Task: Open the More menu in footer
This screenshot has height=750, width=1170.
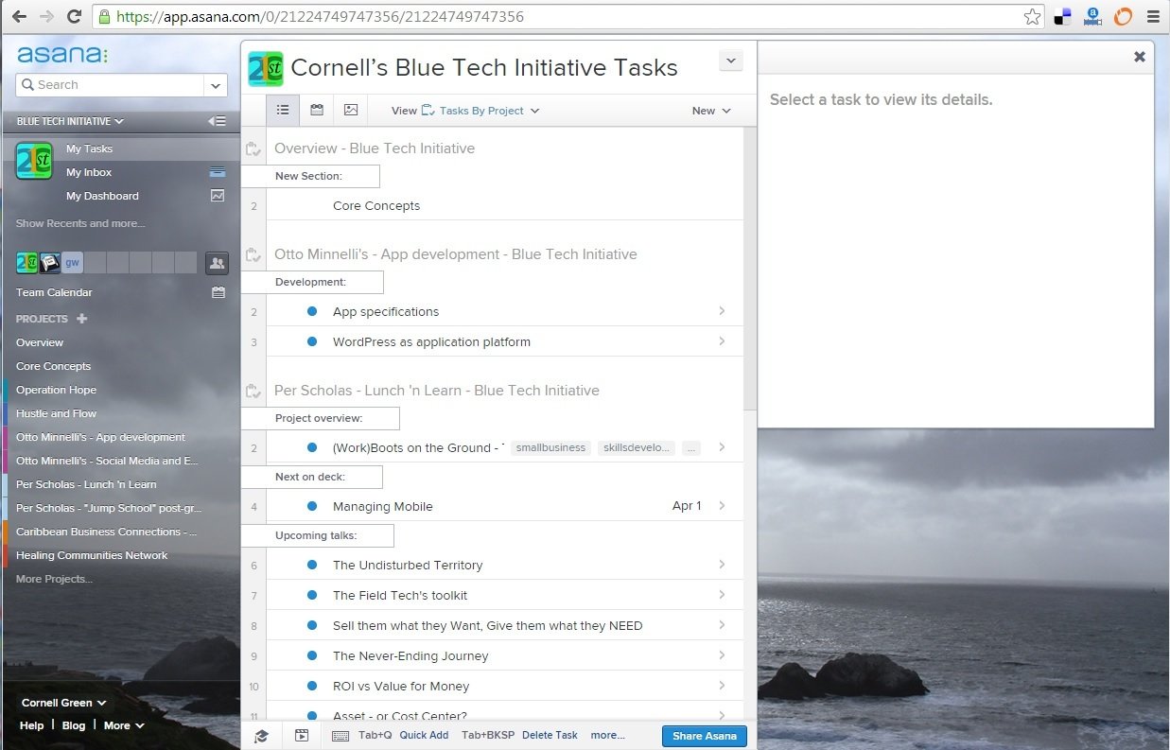Action: click(124, 725)
